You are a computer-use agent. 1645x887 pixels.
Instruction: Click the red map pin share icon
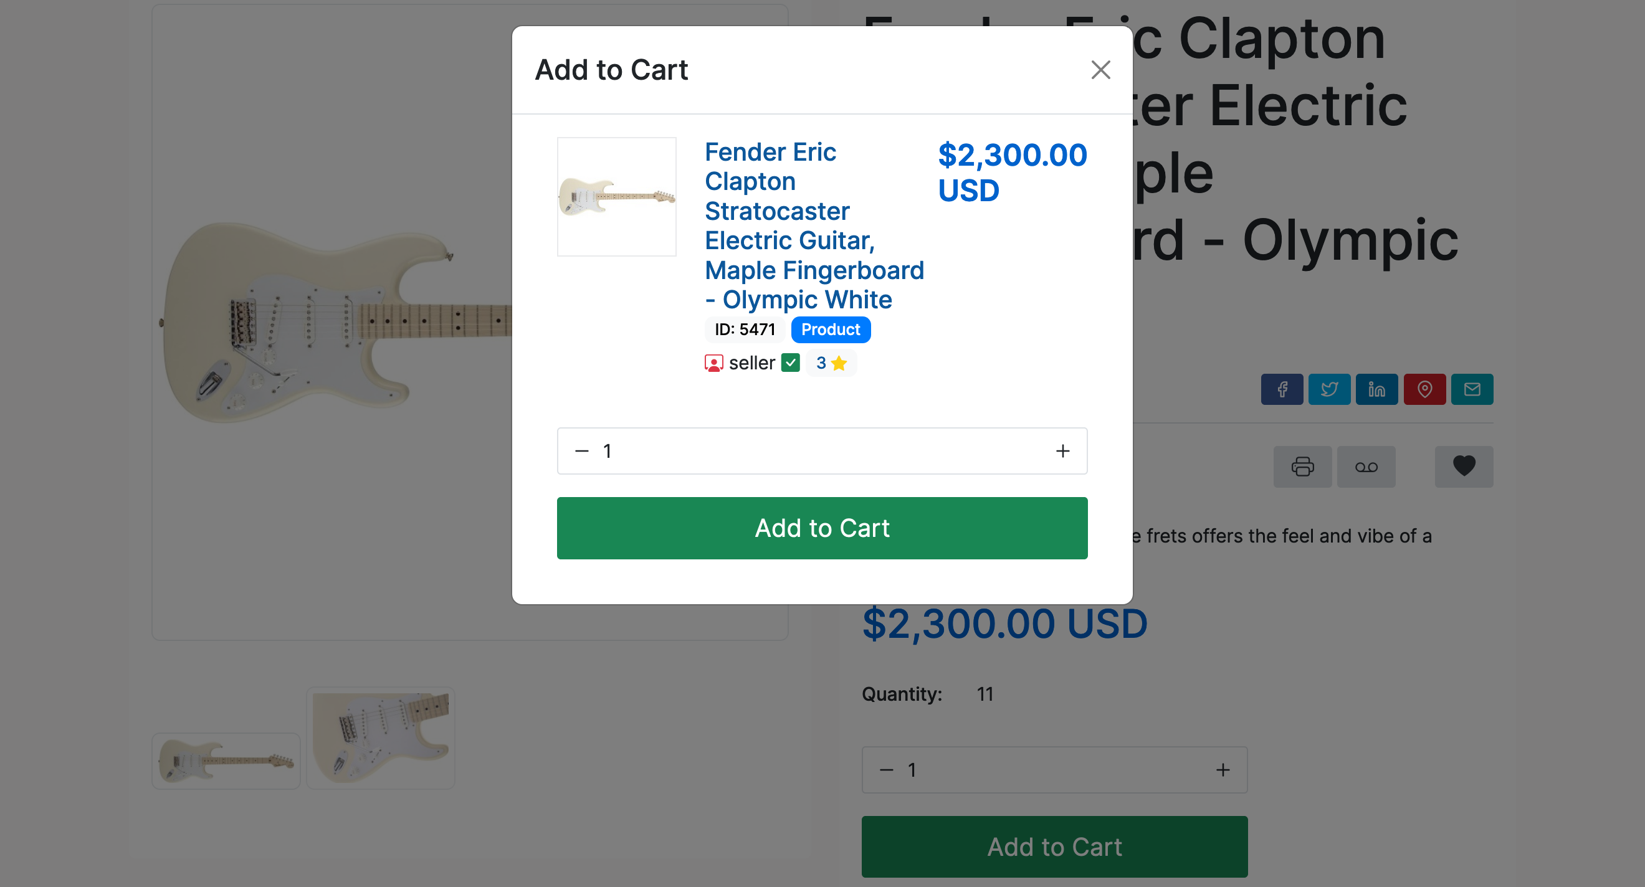pos(1424,389)
